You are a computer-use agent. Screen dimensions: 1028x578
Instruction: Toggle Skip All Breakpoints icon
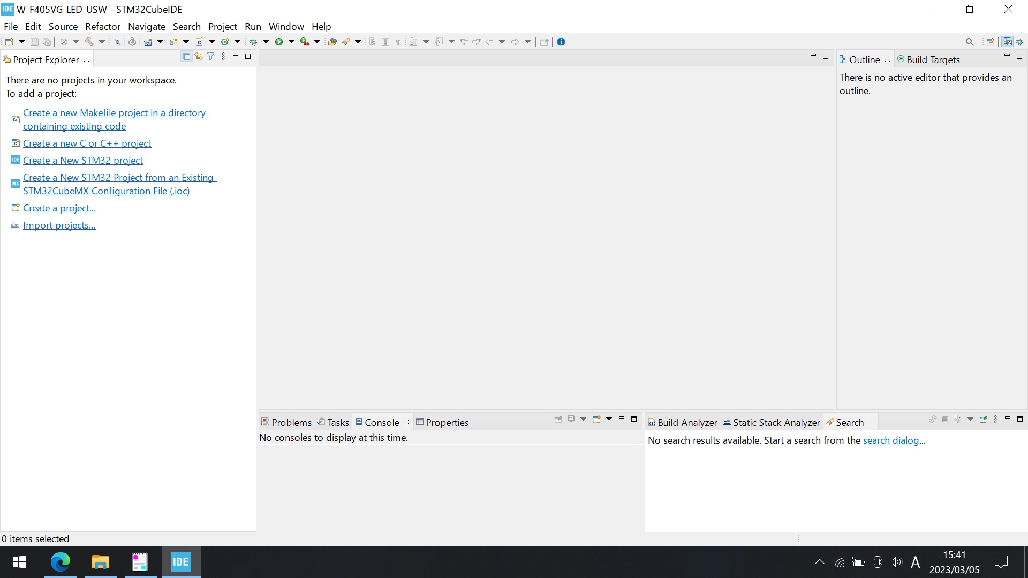[x=117, y=42]
